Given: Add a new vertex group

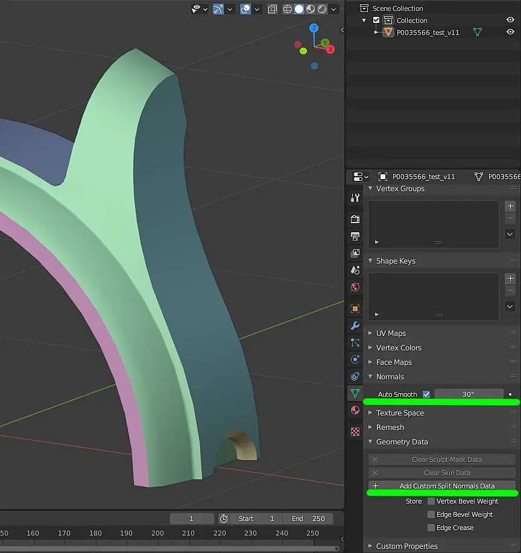Looking at the screenshot, I should click(510, 206).
